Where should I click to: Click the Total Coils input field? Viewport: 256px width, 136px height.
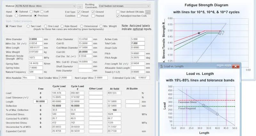tap(129, 43)
